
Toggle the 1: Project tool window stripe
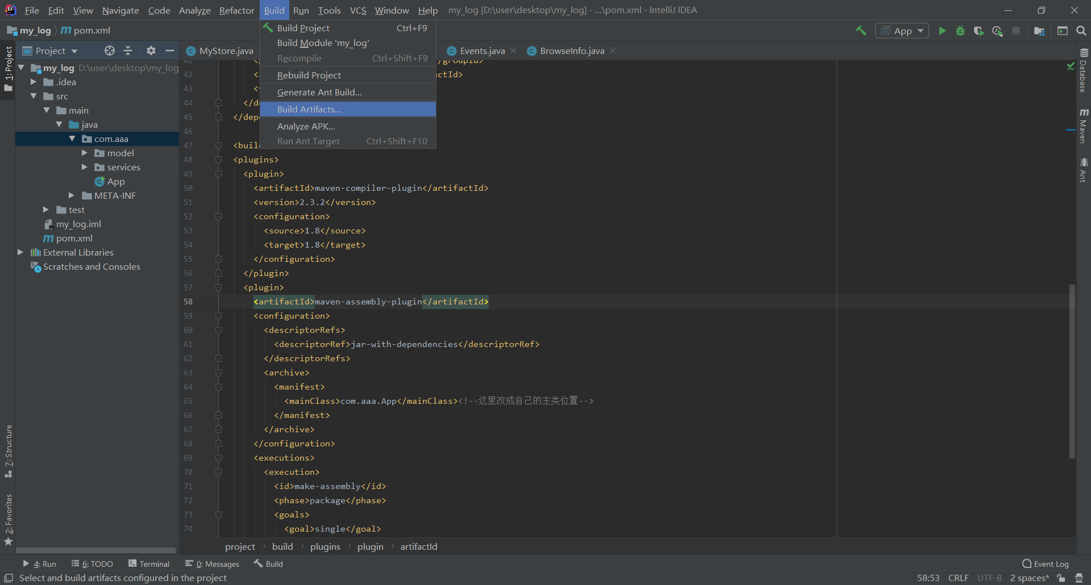9,69
